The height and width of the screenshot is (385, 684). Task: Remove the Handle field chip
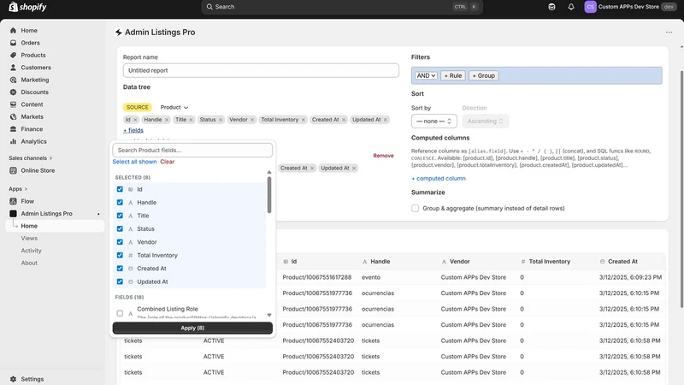pyautogui.click(x=167, y=120)
